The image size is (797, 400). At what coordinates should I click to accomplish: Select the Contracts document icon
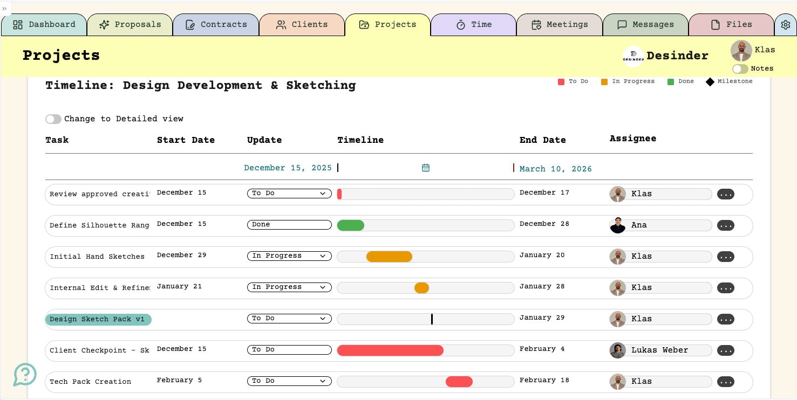click(190, 24)
